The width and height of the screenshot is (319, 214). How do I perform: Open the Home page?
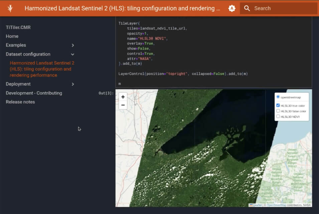point(12,36)
